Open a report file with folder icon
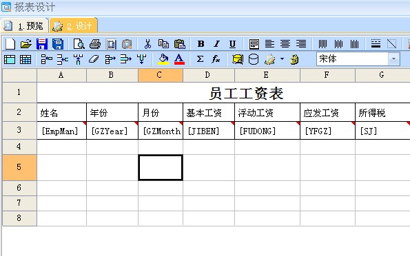Viewport: 410px width, 256px height. point(26,44)
